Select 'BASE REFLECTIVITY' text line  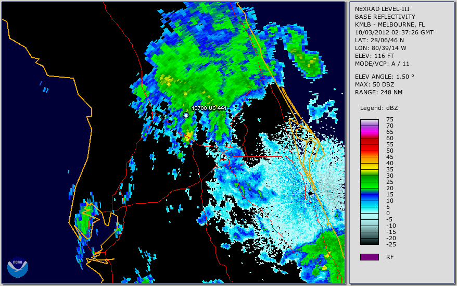point(385,17)
